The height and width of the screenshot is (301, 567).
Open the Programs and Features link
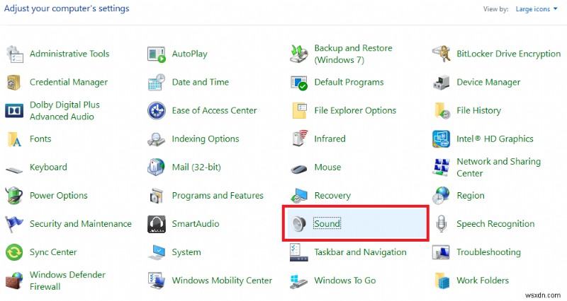click(x=218, y=196)
